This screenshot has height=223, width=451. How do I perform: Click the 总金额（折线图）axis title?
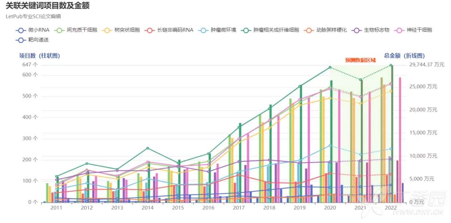coord(404,56)
